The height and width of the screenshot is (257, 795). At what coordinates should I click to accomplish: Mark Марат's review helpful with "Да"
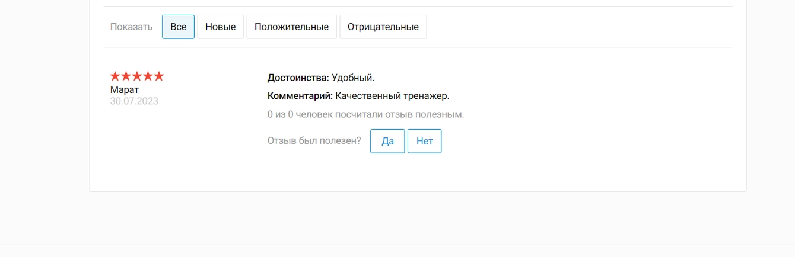tap(387, 141)
